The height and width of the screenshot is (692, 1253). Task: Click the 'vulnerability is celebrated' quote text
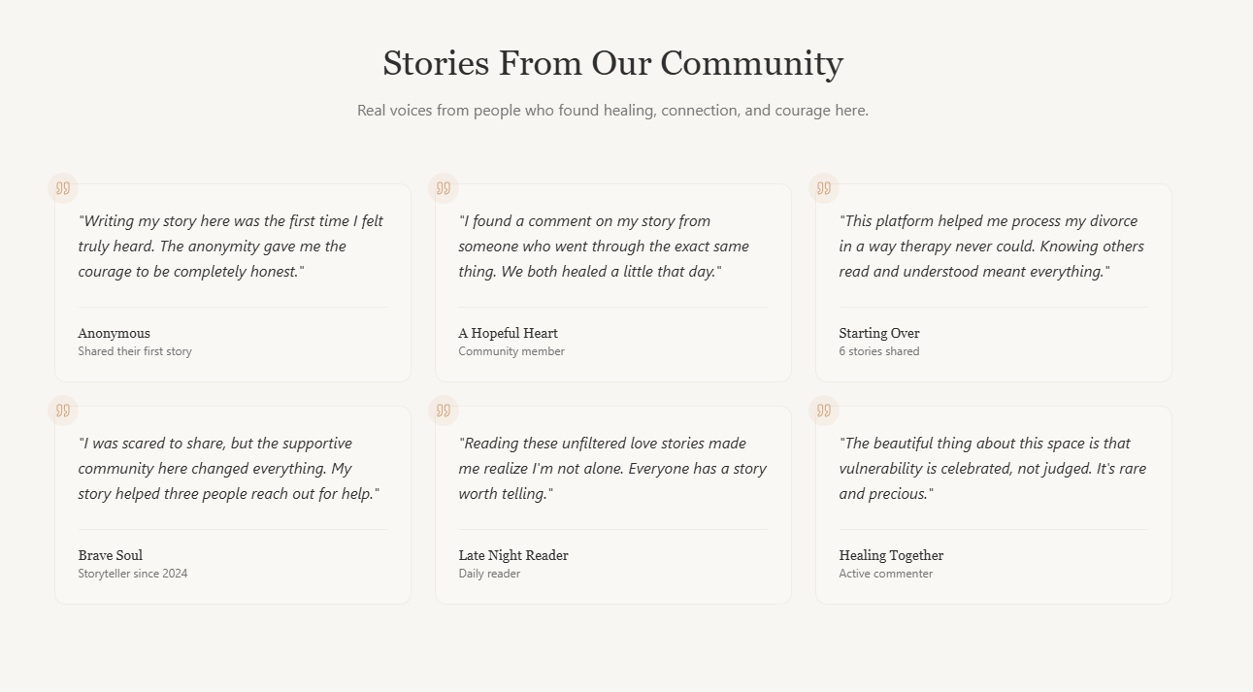point(992,469)
